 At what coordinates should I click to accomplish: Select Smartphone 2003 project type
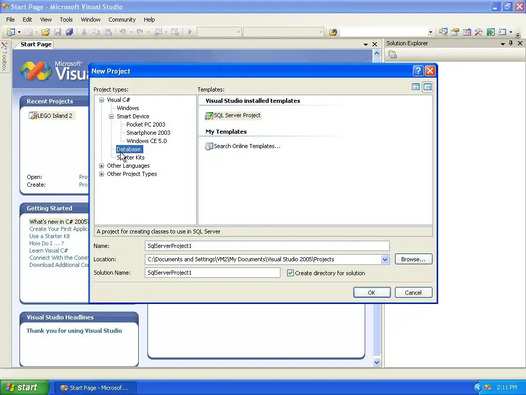(x=148, y=133)
